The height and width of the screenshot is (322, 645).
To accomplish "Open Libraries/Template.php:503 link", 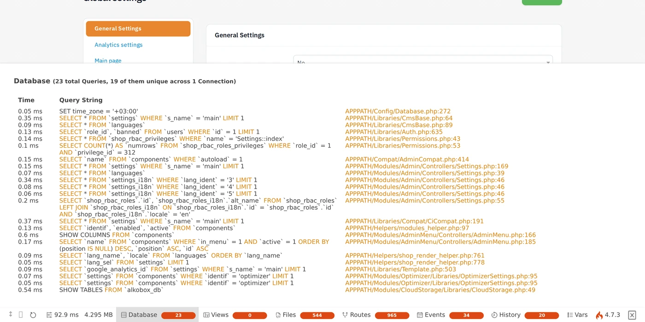I will (400, 270).
